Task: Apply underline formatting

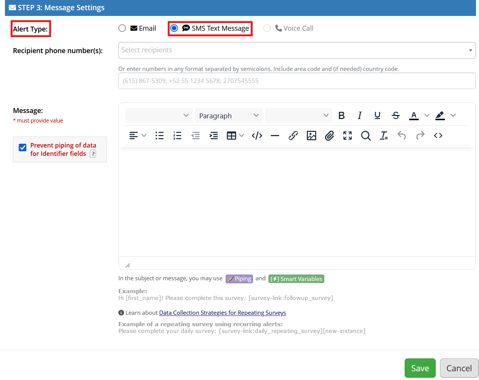Action: (377, 116)
